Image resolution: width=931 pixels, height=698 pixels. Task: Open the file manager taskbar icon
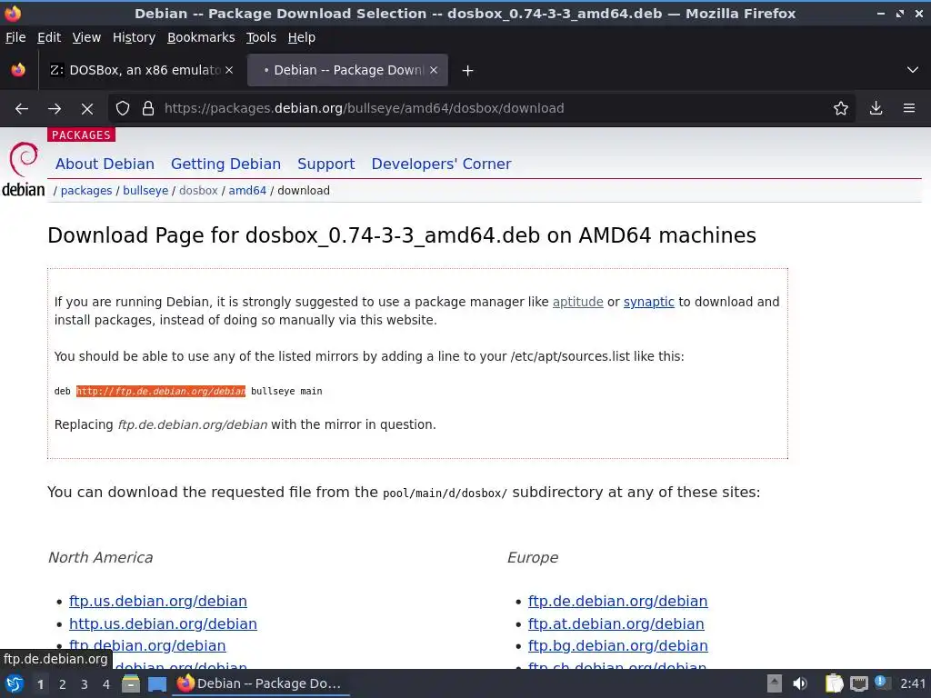(131, 683)
